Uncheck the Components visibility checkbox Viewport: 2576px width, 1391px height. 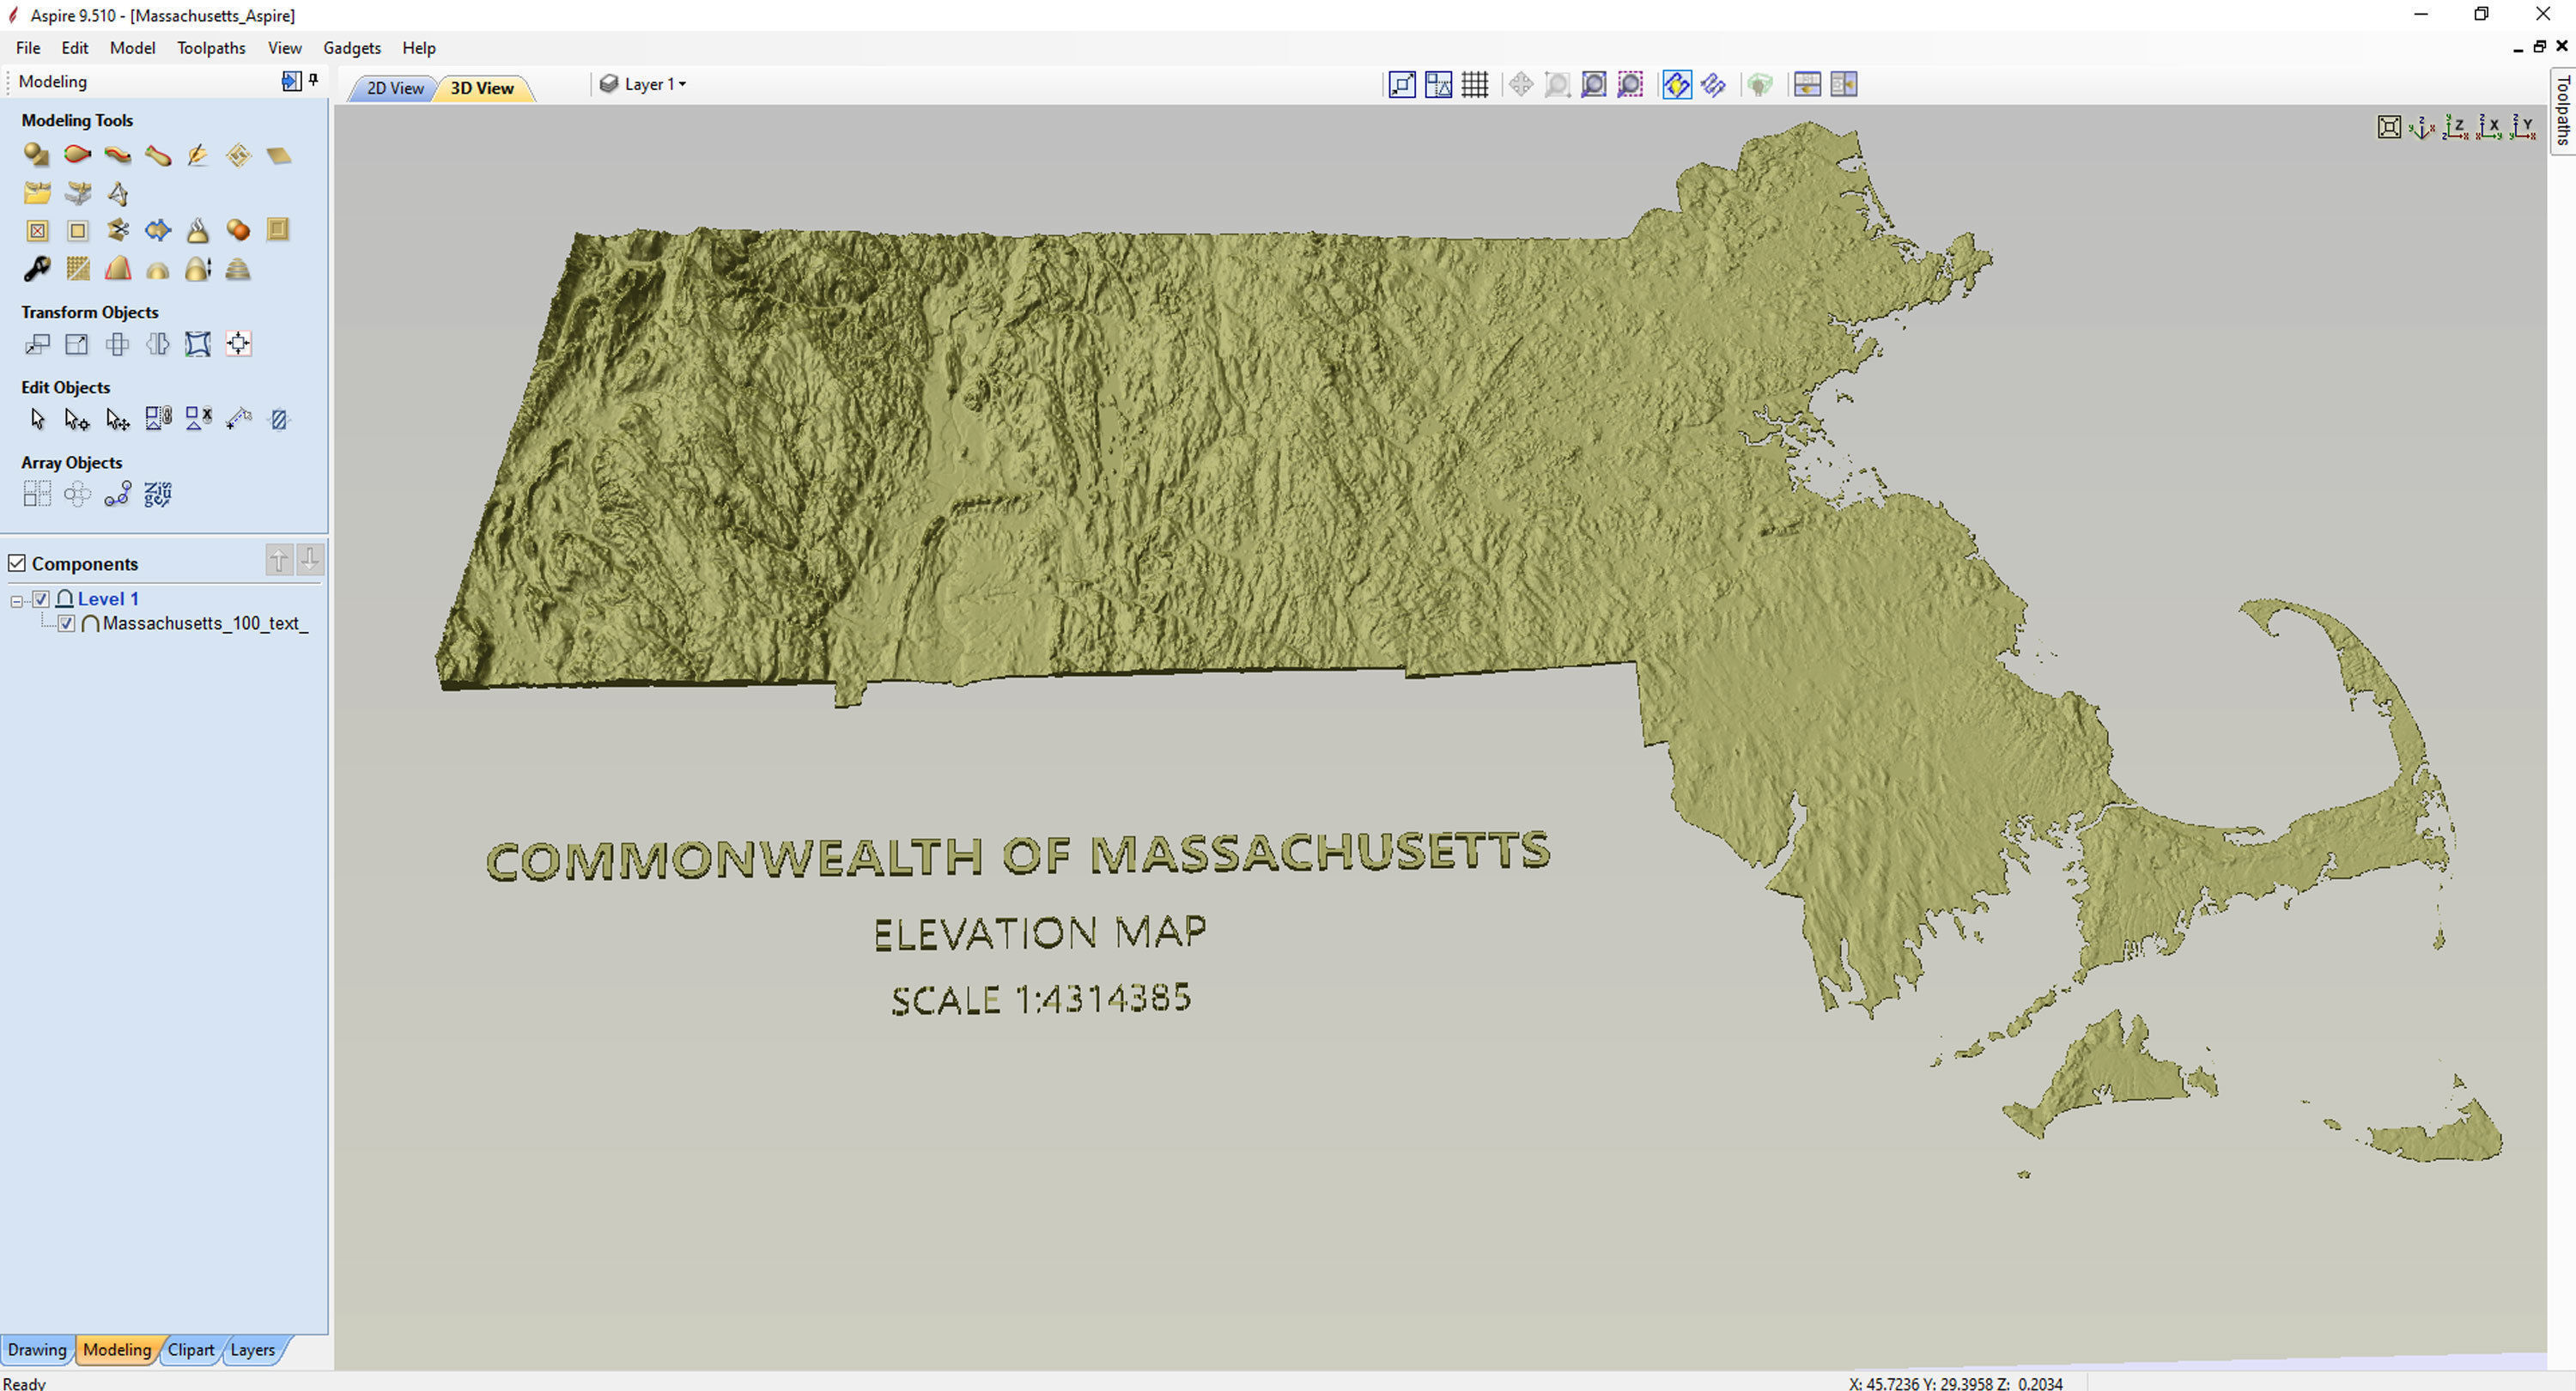pyautogui.click(x=17, y=564)
